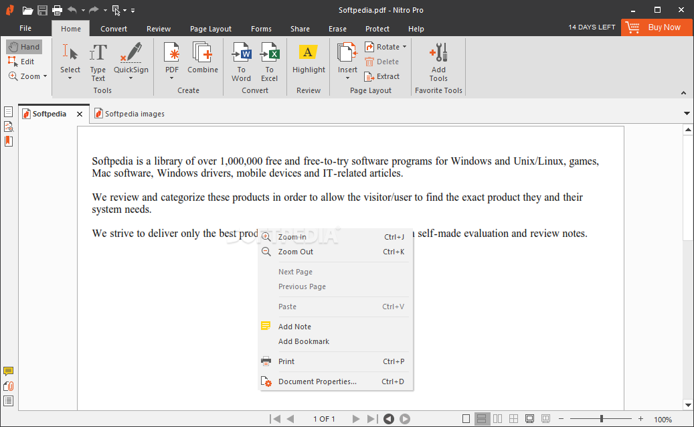Activate the Highlight tool

click(x=309, y=54)
